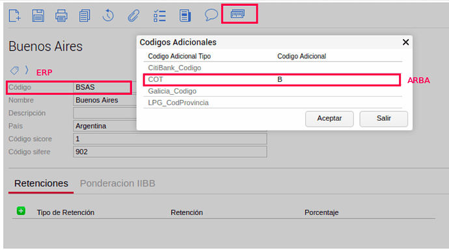
Task: Click the Codigo Adicional column header
Action: pyautogui.click(x=301, y=56)
